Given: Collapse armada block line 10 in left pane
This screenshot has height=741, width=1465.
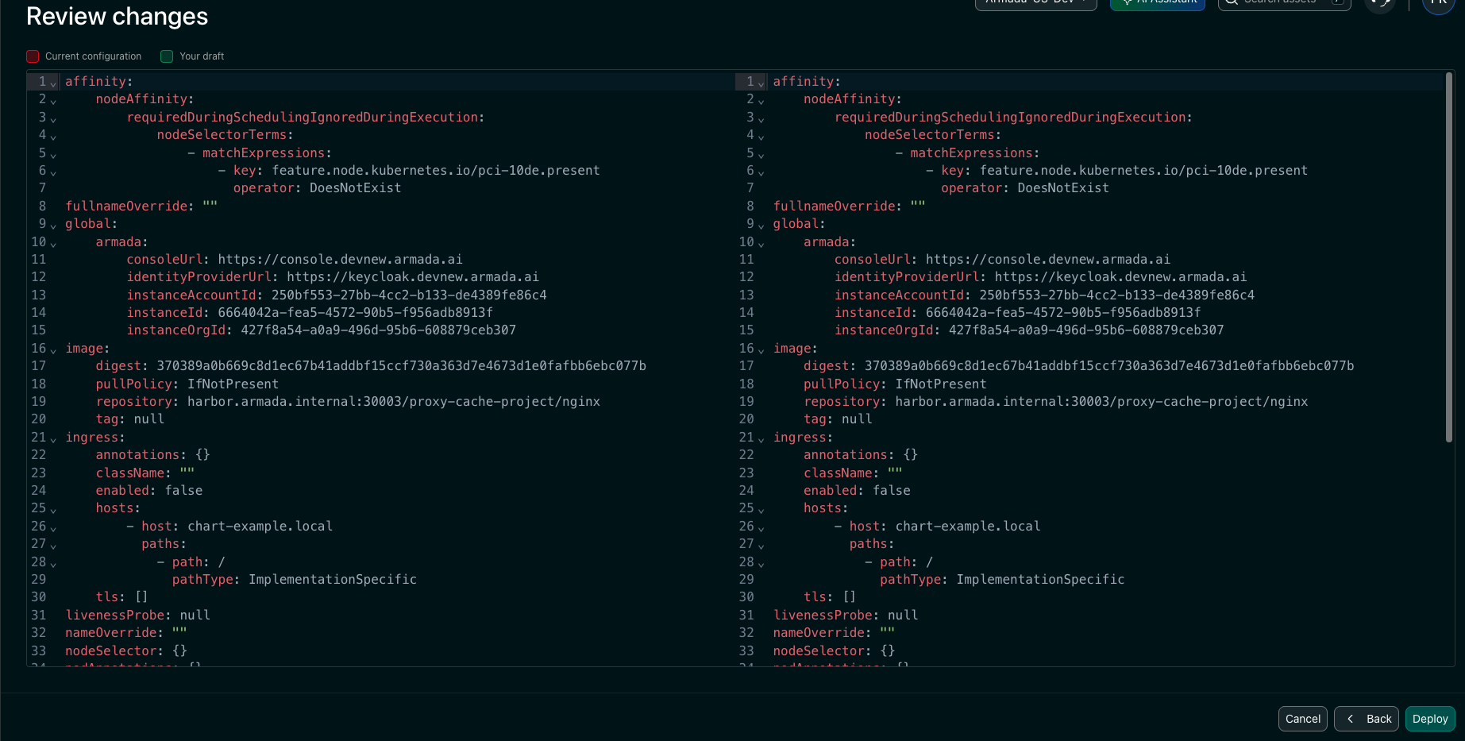Looking at the screenshot, I should pos(53,243).
